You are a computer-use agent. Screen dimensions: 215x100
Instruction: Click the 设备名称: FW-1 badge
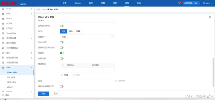[x=191, y=3]
